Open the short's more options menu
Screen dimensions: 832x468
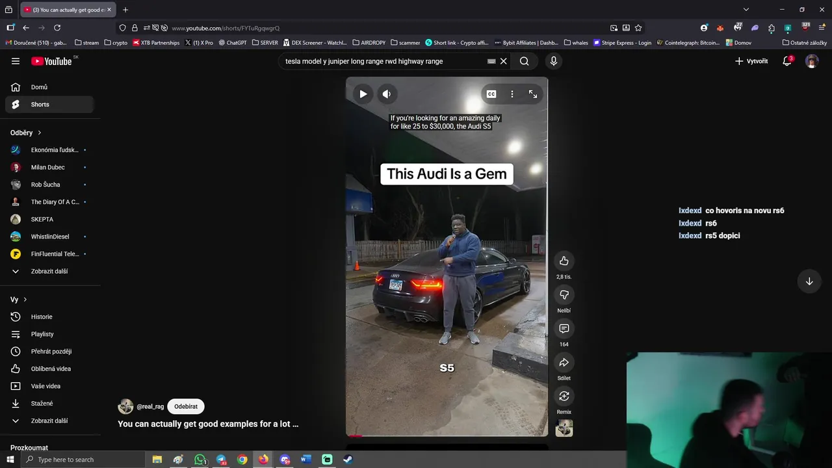pos(512,94)
